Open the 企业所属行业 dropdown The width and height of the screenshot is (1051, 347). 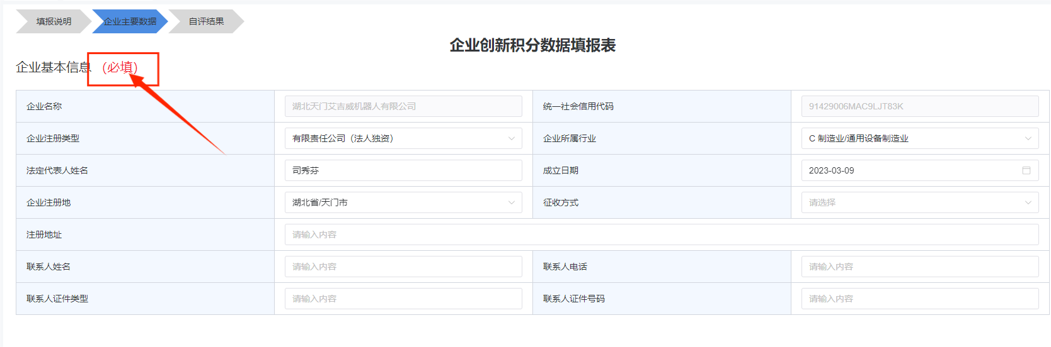(x=920, y=138)
